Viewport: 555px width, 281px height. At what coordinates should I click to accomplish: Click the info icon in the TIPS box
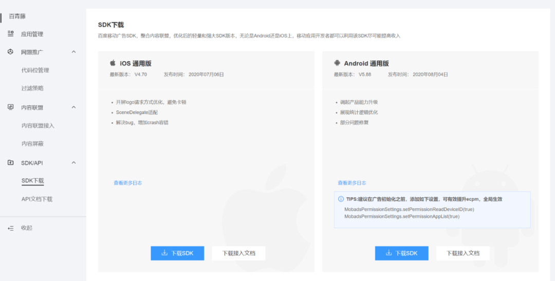coord(341,199)
